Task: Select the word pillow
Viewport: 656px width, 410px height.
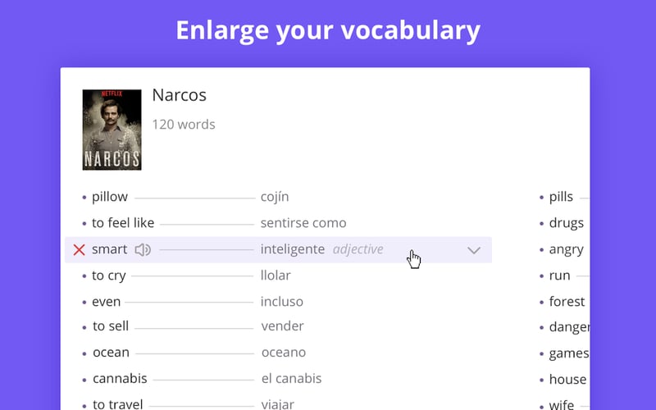Action: pyautogui.click(x=110, y=197)
